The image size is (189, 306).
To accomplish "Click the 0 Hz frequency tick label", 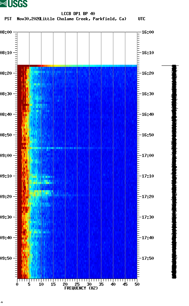I will (17, 284).
